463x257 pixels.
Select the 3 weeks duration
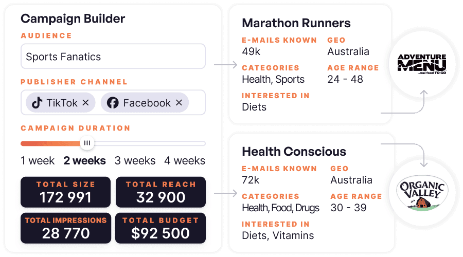pos(135,161)
